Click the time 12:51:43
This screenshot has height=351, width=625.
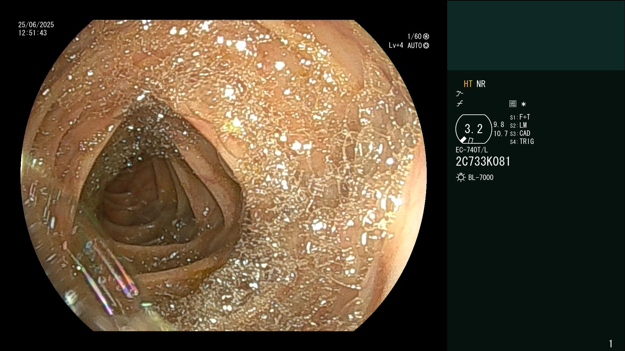click(33, 33)
